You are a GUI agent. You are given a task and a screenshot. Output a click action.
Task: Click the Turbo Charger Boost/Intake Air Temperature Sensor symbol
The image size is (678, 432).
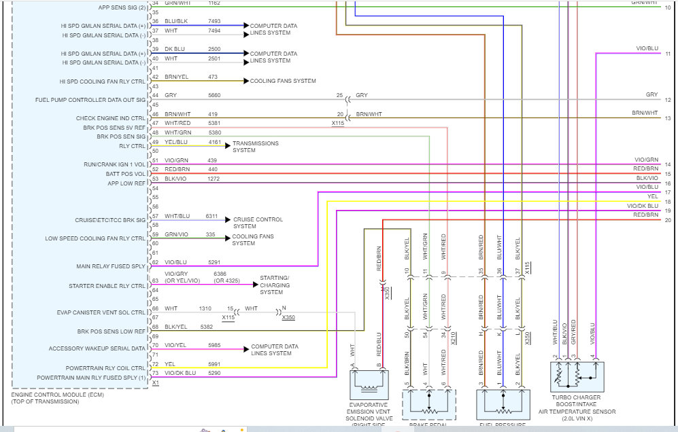click(x=577, y=377)
